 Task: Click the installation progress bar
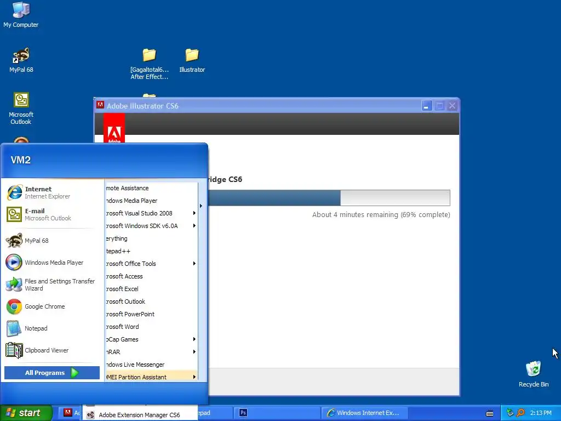pos(329,198)
